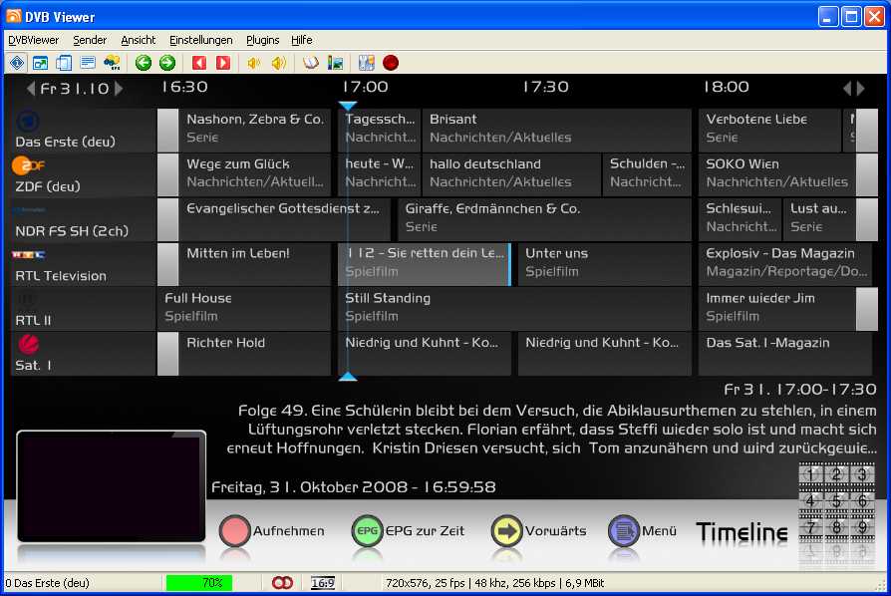Viewport: 891px width, 596px height.
Task: Raise volume with the larger speaker icon
Action: click(x=278, y=63)
